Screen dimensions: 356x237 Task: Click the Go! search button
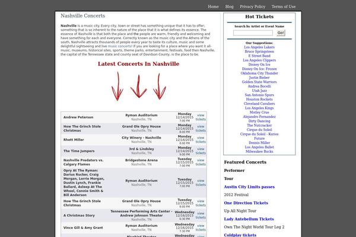tap(281, 33)
